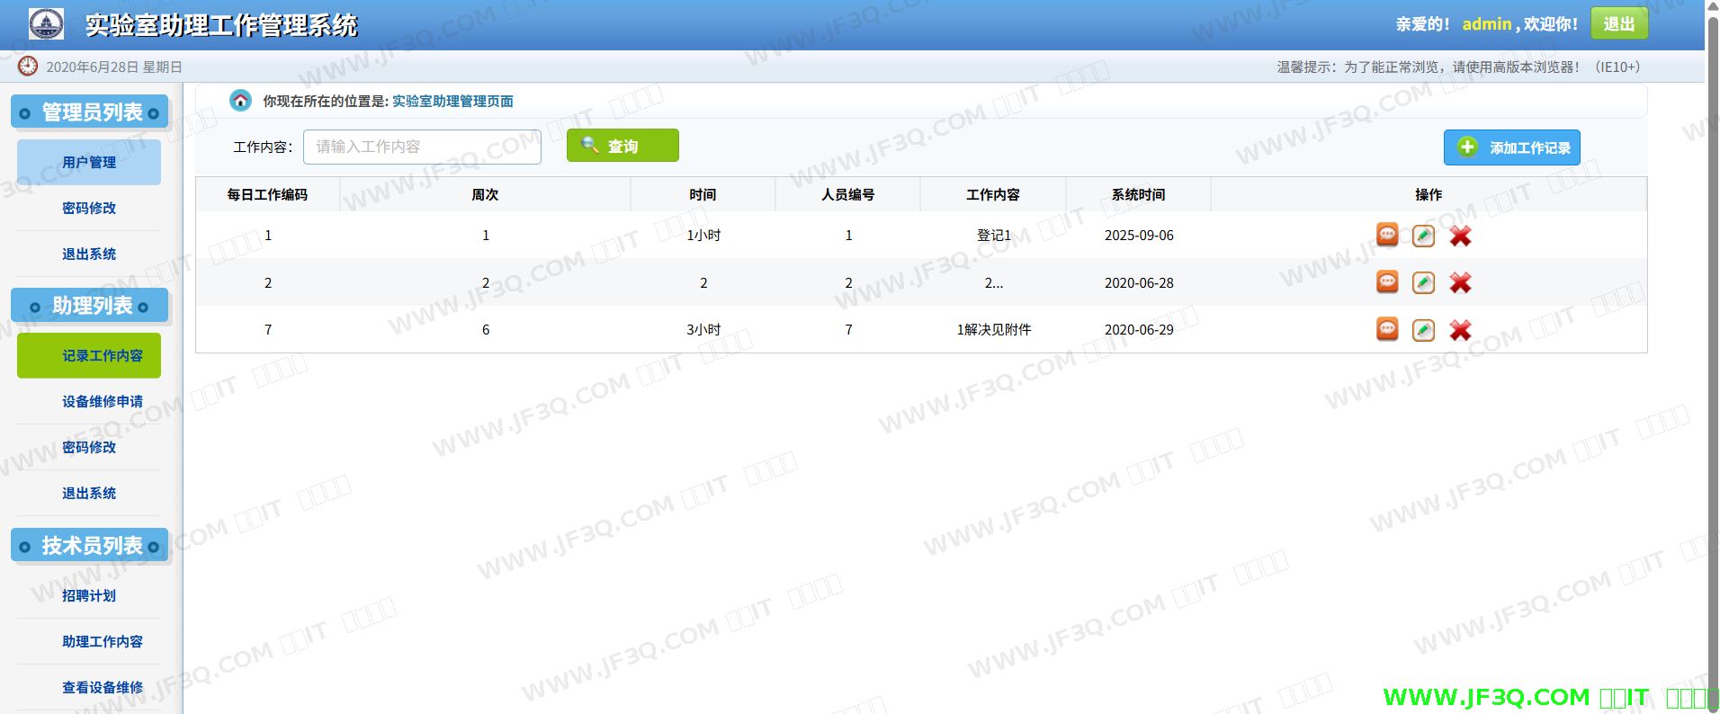Delete record 2 using the red X icon
This screenshot has width=1720, height=714.
1460,282
